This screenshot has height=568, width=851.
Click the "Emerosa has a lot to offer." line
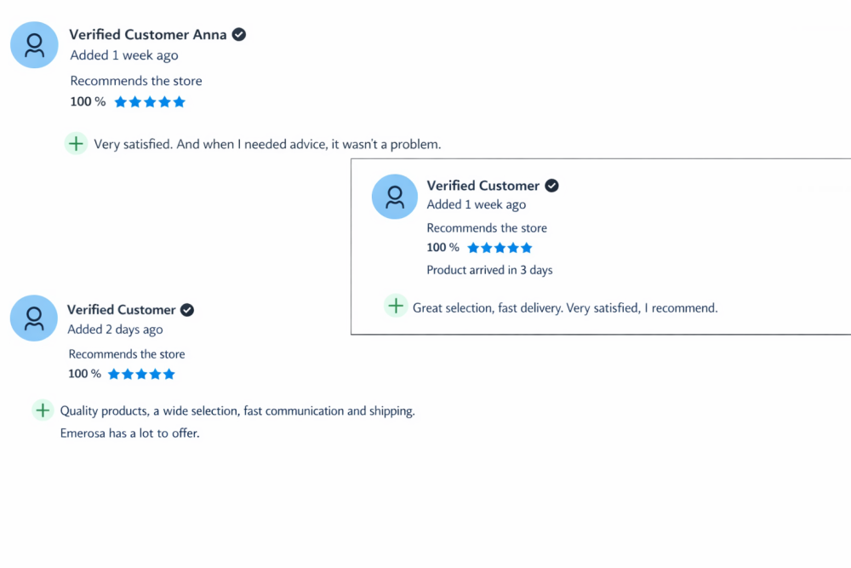click(x=129, y=433)
